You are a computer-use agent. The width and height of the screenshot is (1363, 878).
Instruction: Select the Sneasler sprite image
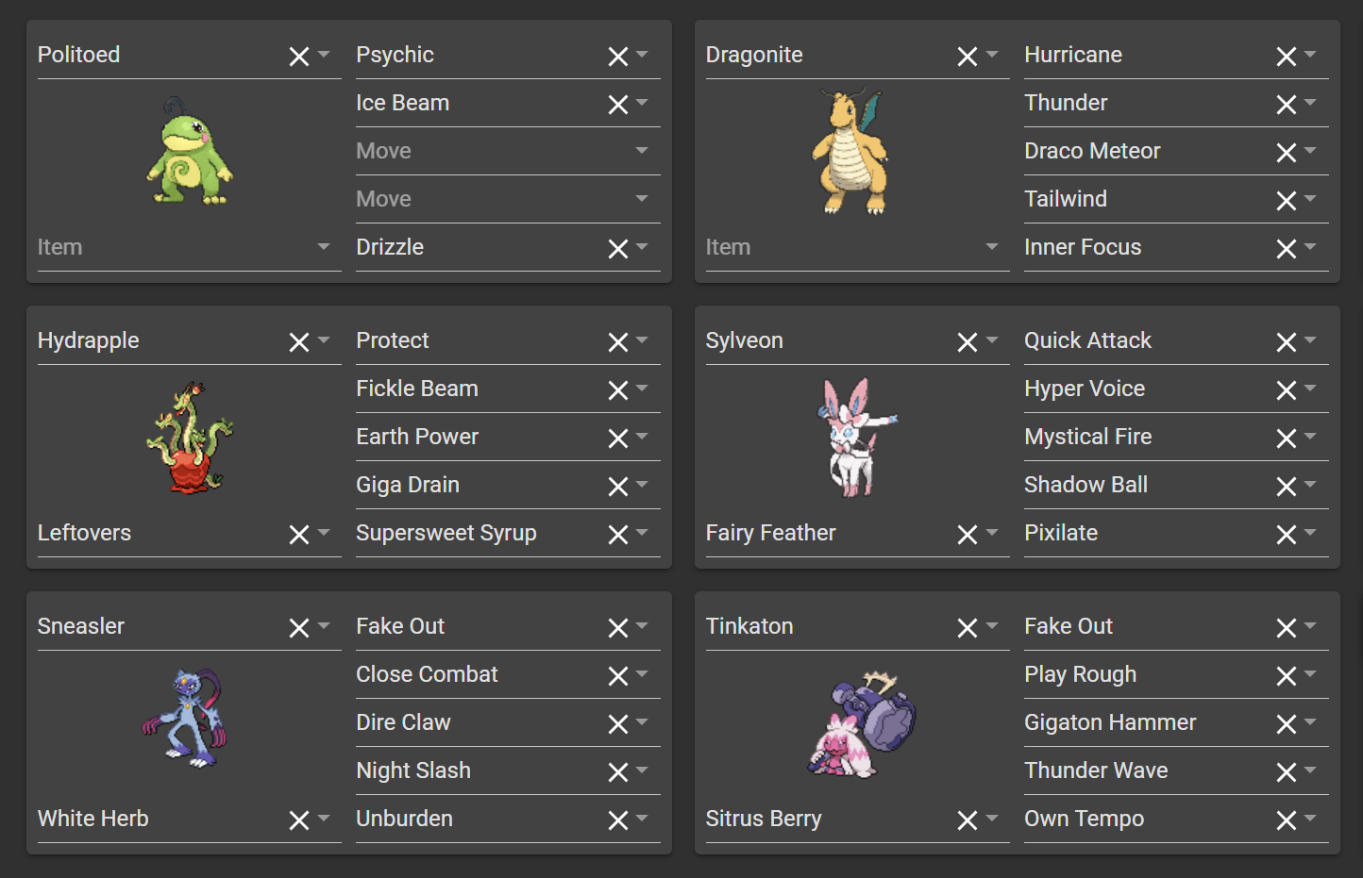186,719
